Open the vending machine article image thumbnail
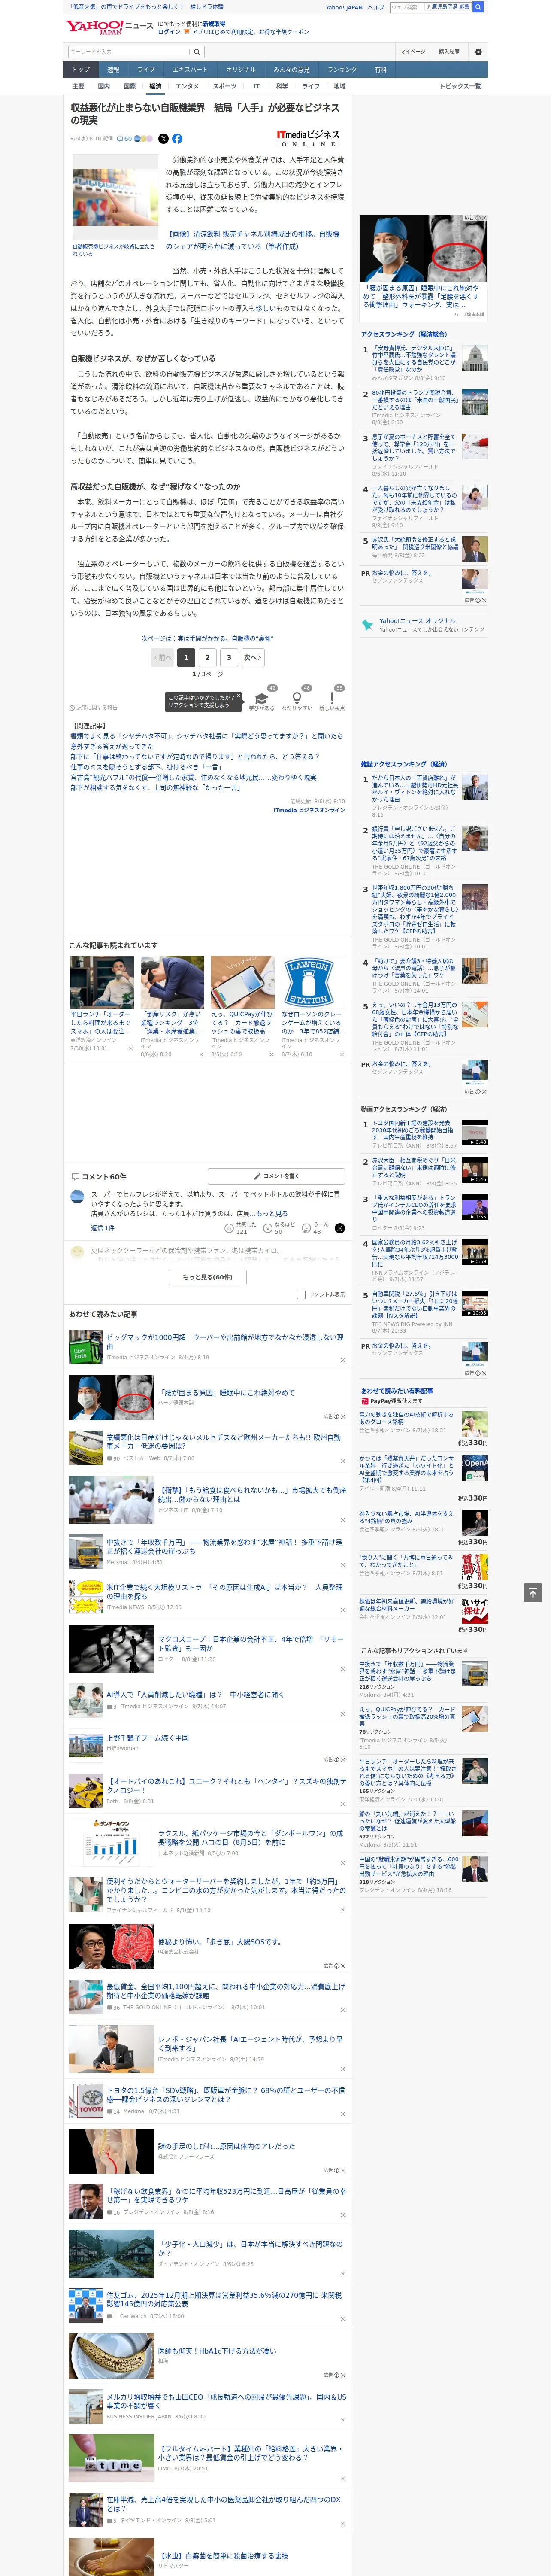This screenshot has height=2576, width=551. [114, 197]
